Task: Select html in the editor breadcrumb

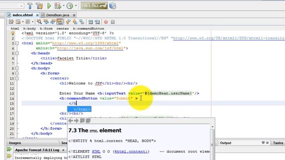Action: pos(15,28)
